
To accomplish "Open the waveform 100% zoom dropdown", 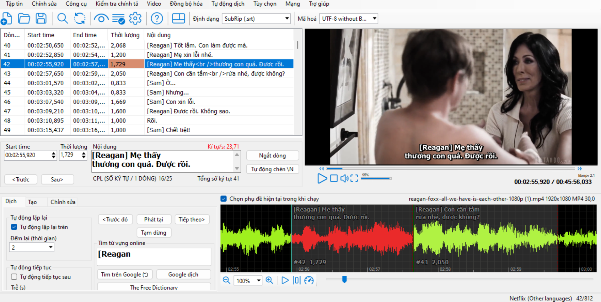I will 248,280.
